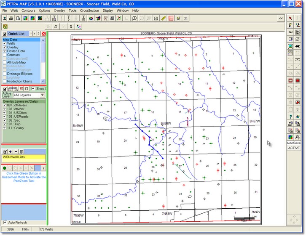Open the CrossSection menu

pos(89,11)
